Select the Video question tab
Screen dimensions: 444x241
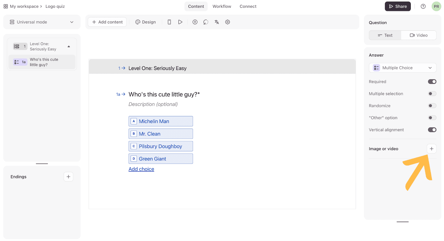coord(419,35)
